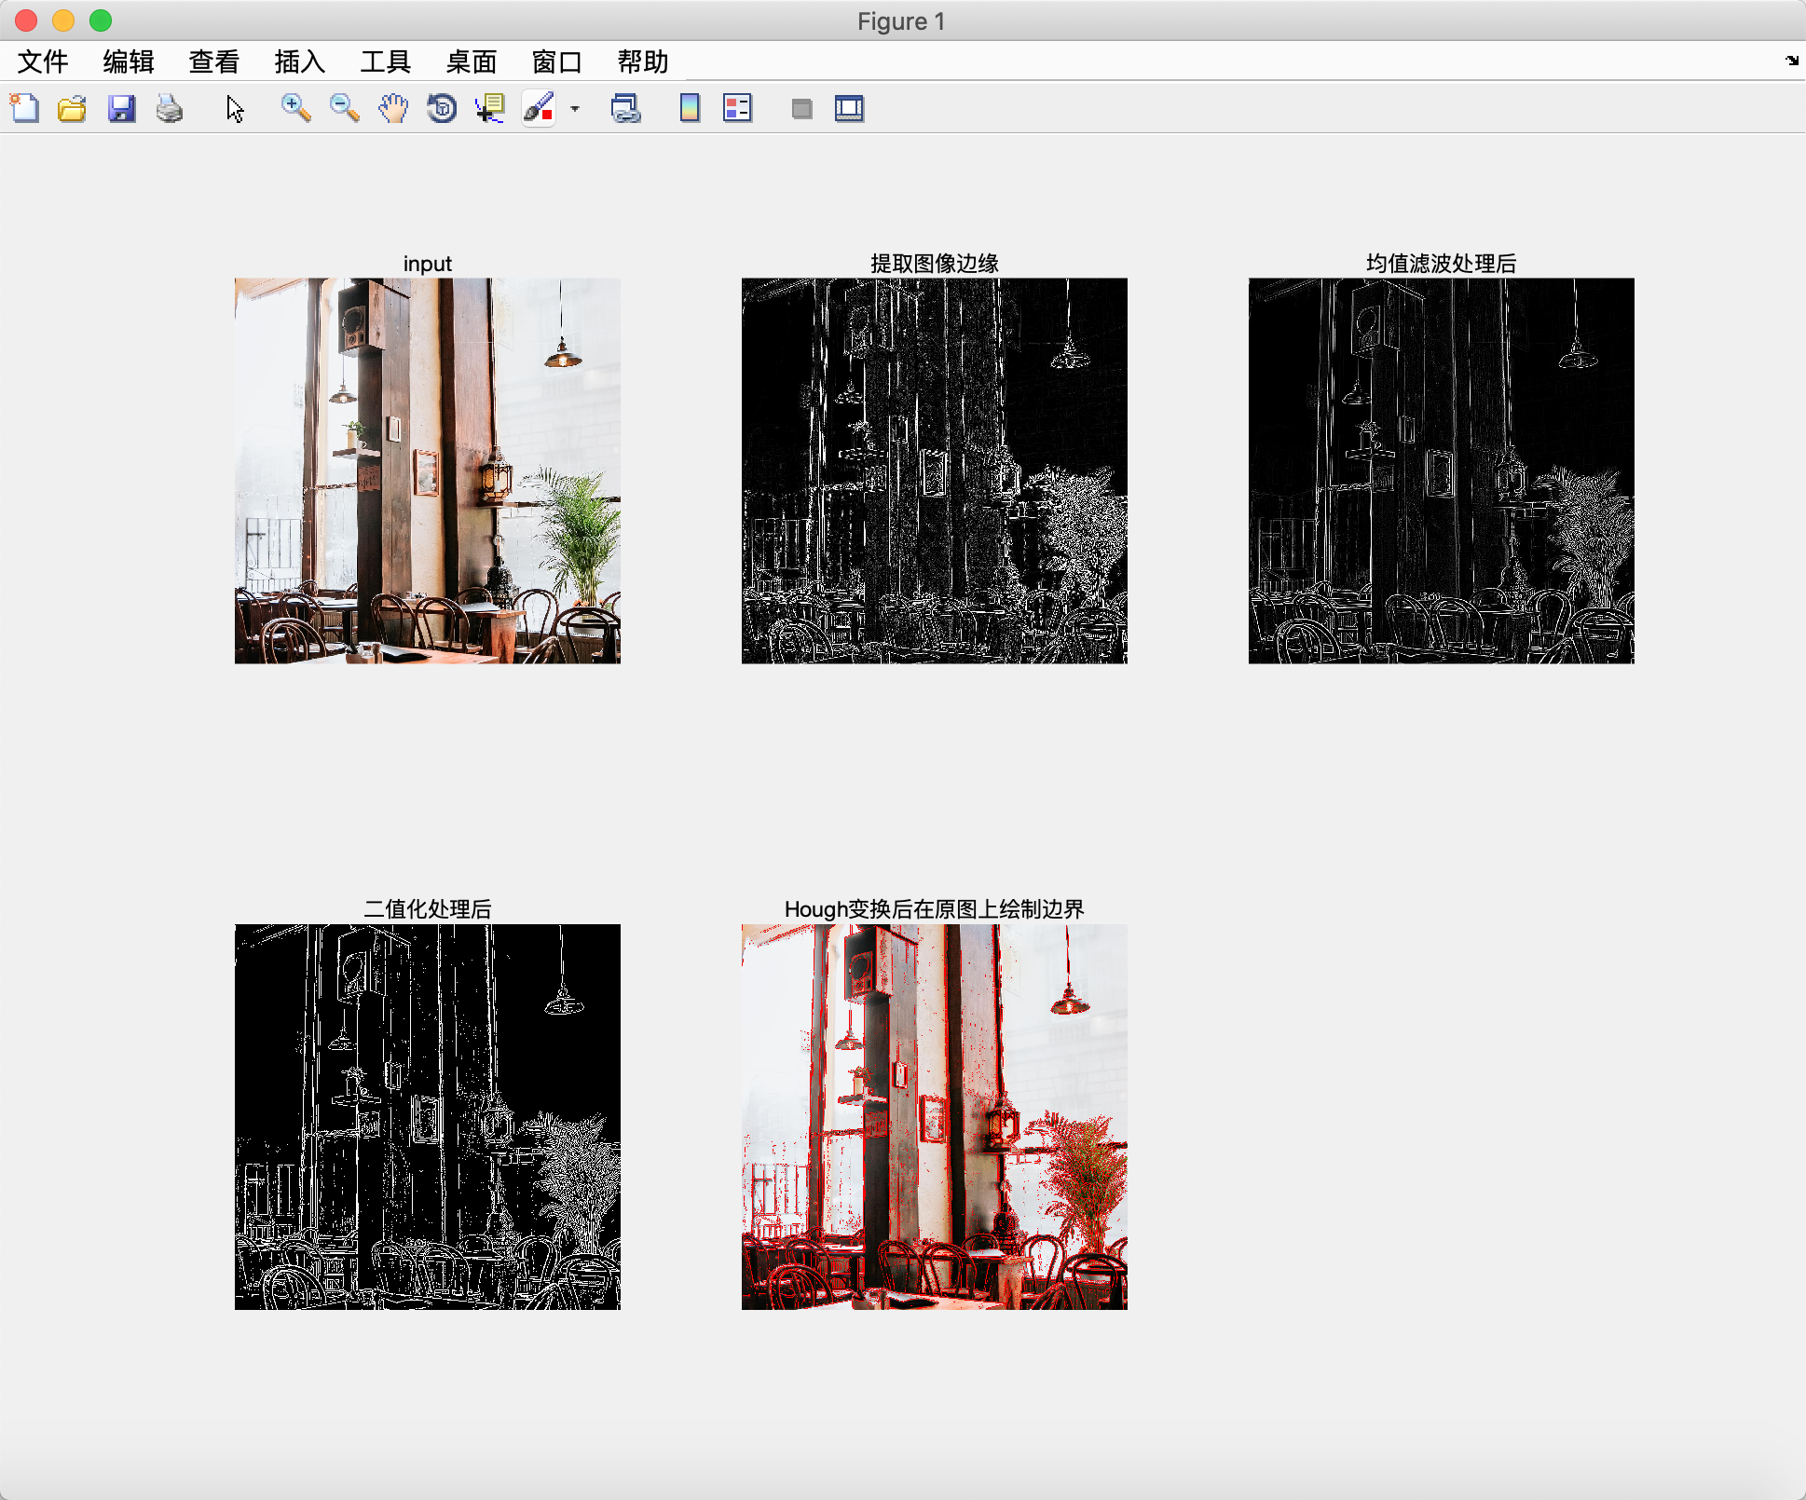Screen dimensions: 1806x1500
Task: Toggle the Edit Plot arrow tool
Action: pyautogui.click(x=235, y=109)
